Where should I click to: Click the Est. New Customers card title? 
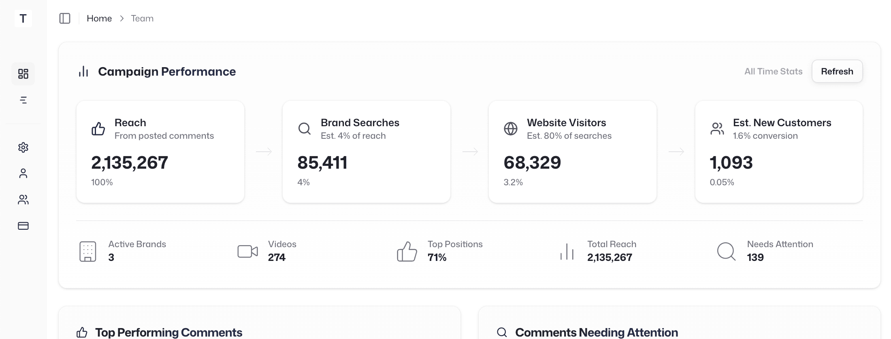[x=782, y=123]
